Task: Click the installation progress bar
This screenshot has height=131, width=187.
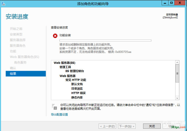Action: click(x=105, y=40)
